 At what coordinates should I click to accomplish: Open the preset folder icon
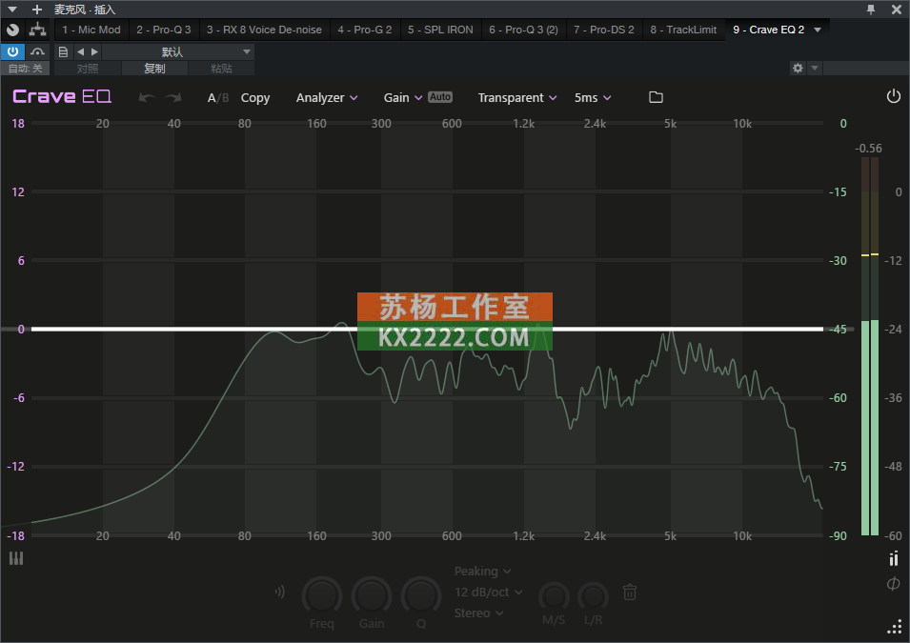click(656, 97)
